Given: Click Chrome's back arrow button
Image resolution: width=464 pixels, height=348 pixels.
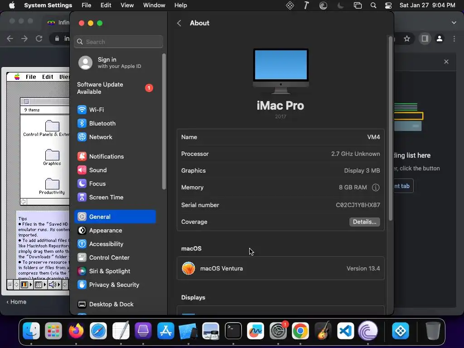Looking at the screenshot, I should tap(10, 39).
